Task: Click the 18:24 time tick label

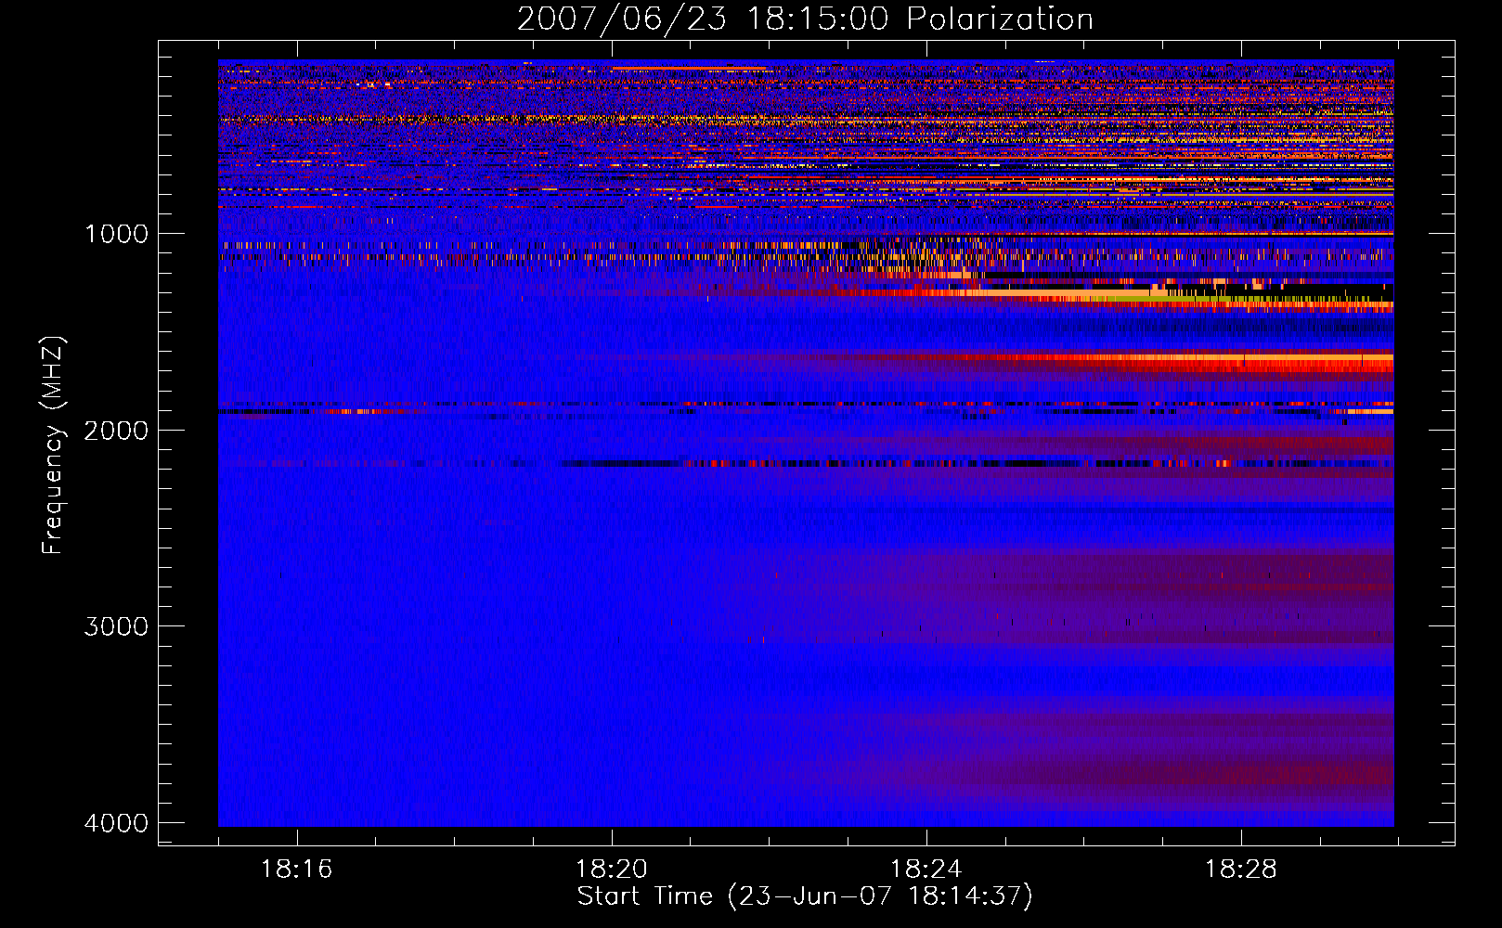Action: tap(926, 870)
